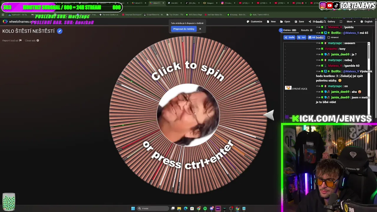This screenshot has width=377, height=212.
Task: Open Notepad from taskbar
Action: point(244,208)
